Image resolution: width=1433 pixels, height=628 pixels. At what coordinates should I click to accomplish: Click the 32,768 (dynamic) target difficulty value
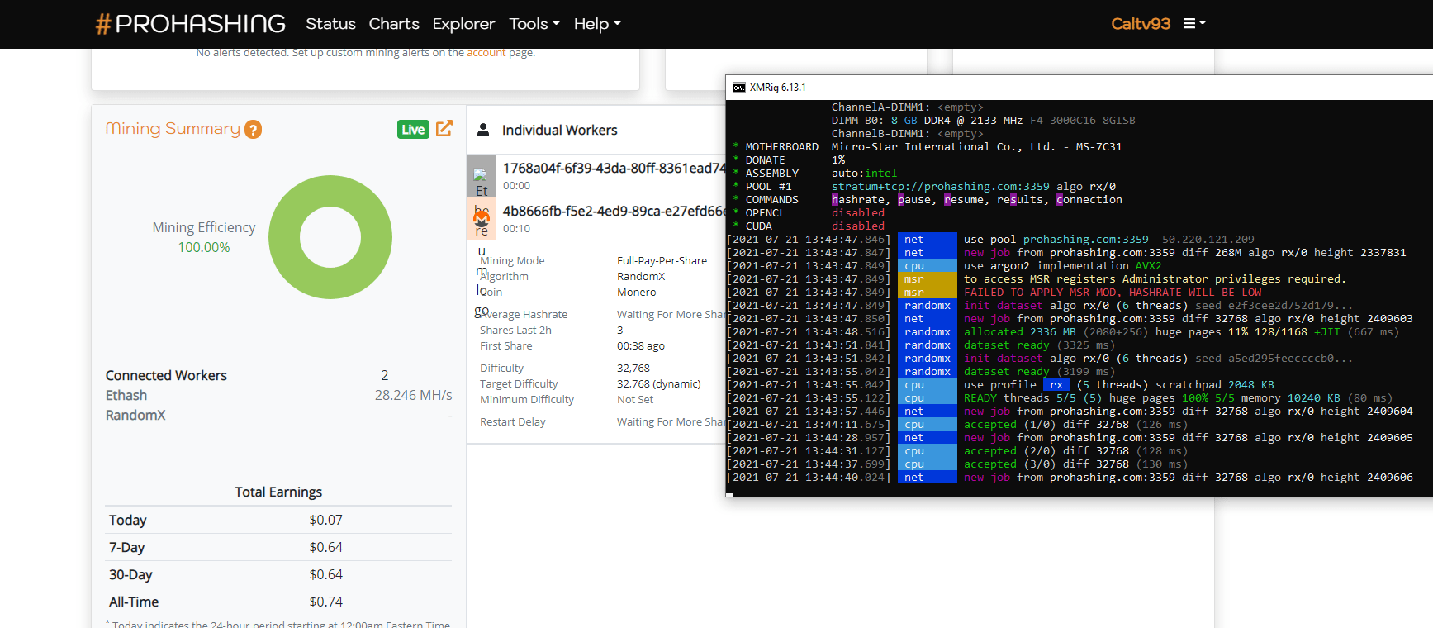coord(659,384)
